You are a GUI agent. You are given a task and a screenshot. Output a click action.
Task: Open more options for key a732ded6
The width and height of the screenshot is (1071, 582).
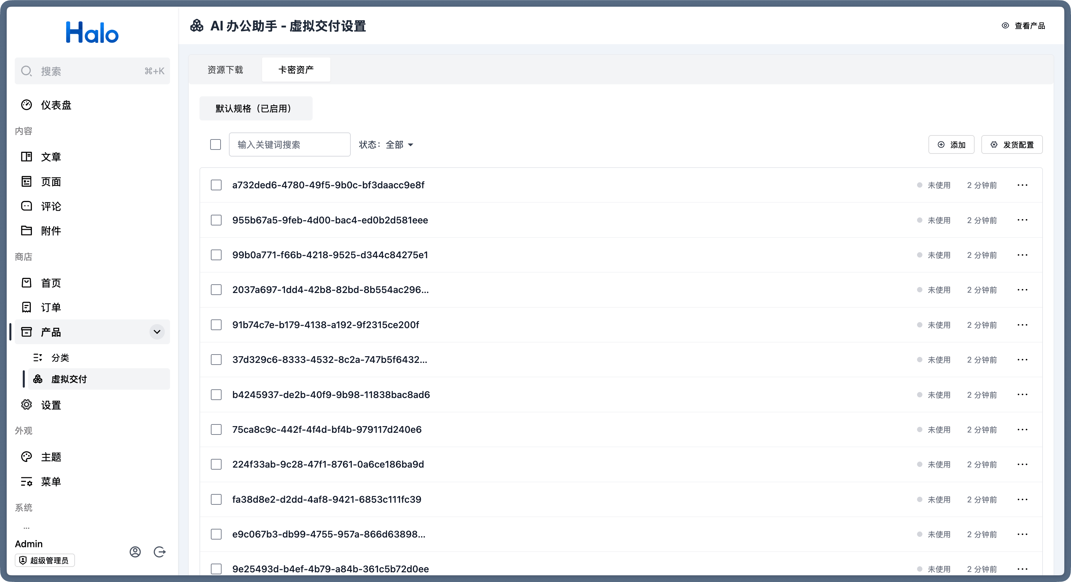coord(1022,185)
